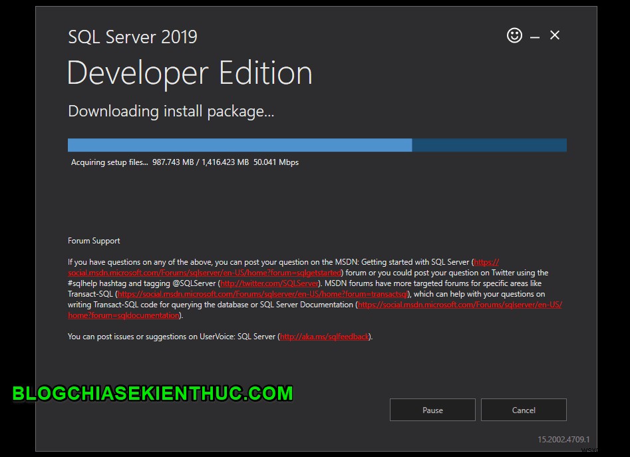
Task: Click the smiley feedback icon
Action: click(x=514, y=35)
